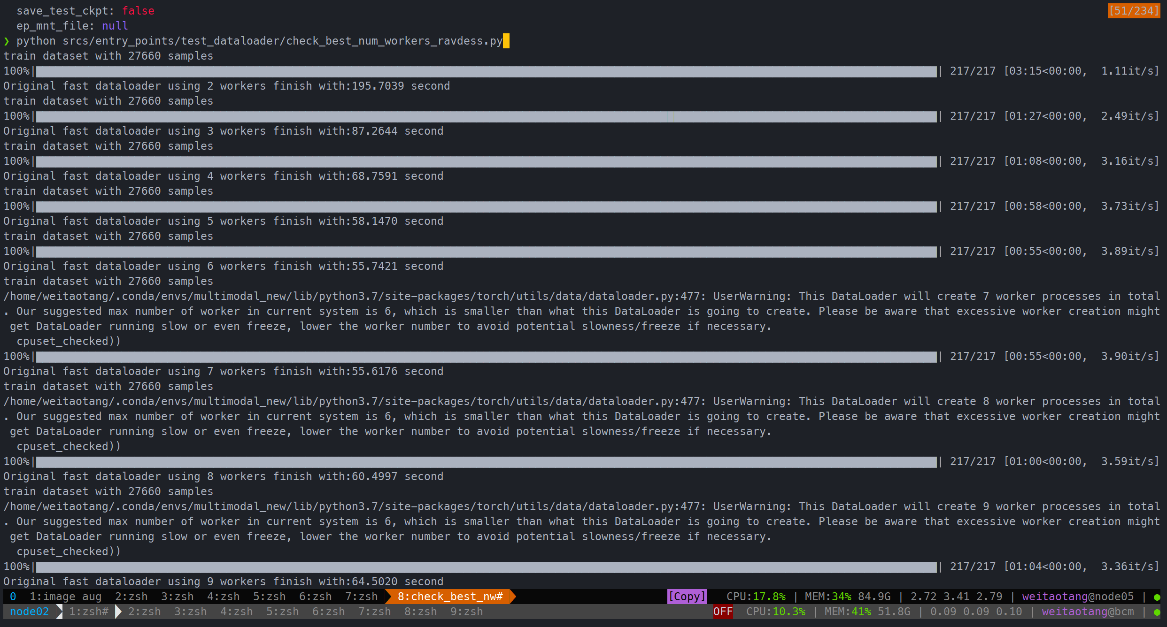This screenshot has height=627, width=1167.
Task: Switch to inner tmux window 7:zsh
Action: (361, 596)
